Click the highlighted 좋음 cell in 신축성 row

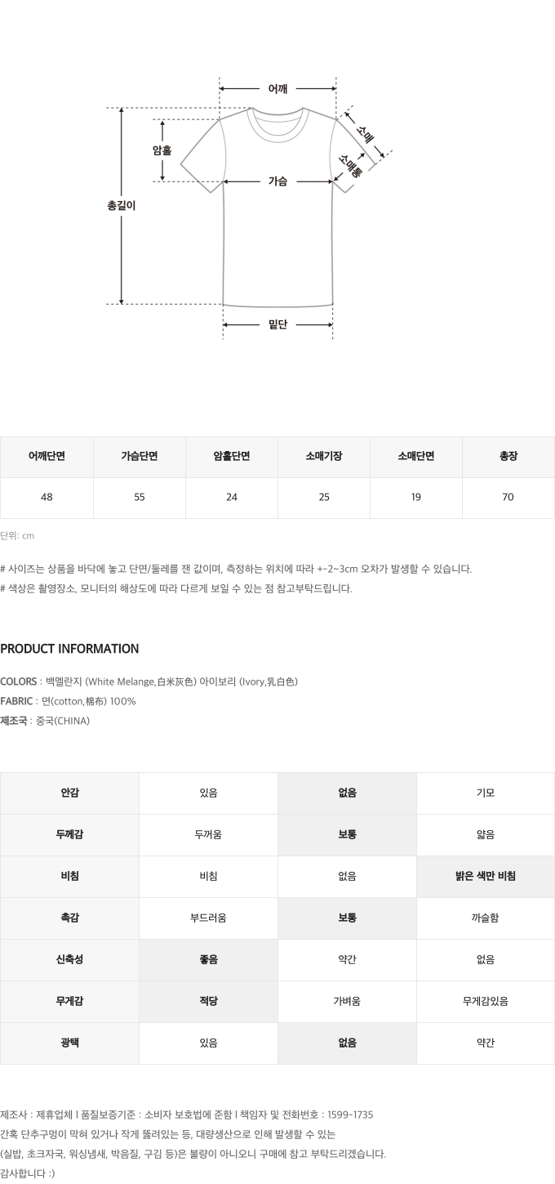pos(208,960)
